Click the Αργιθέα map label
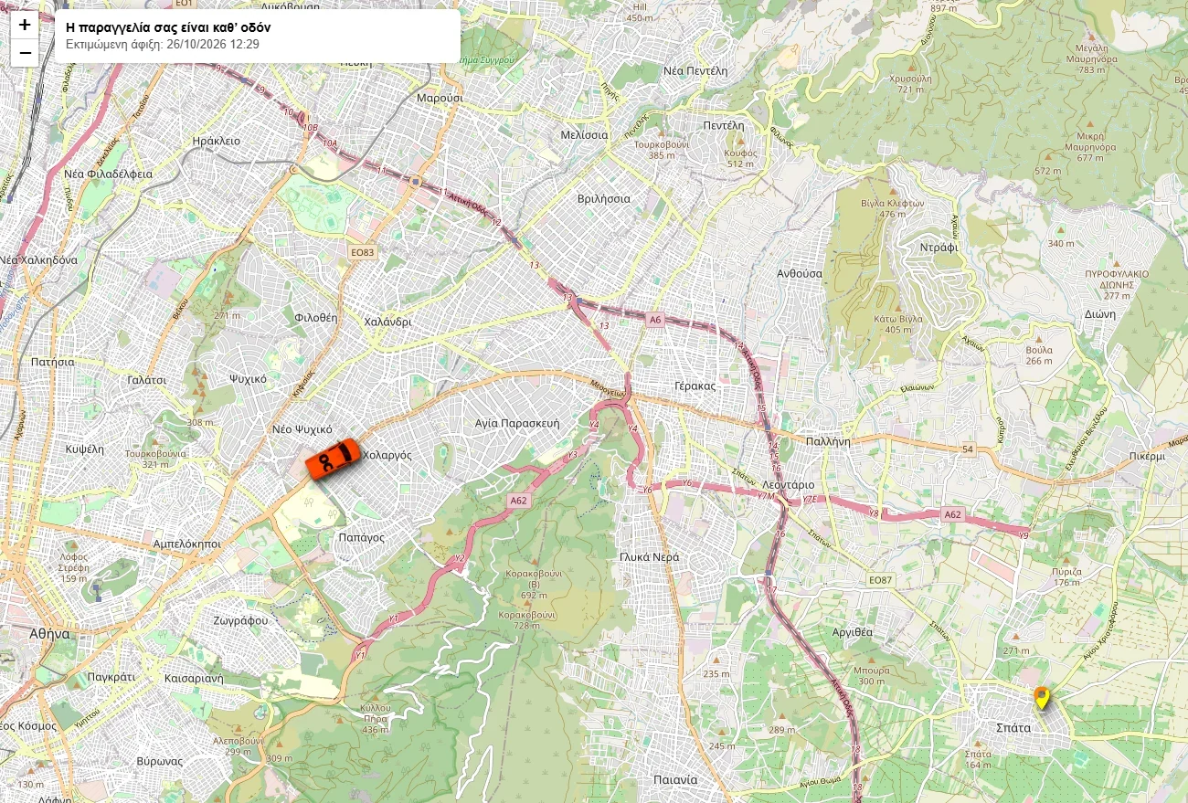 click(x=853, y=632)
